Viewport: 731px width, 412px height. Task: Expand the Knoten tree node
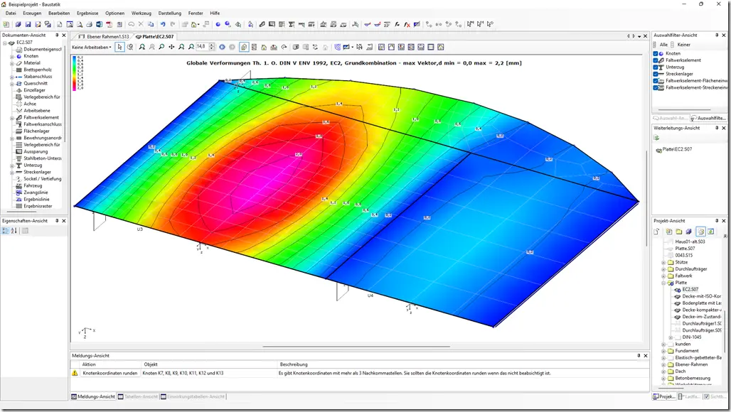[11, 56]
